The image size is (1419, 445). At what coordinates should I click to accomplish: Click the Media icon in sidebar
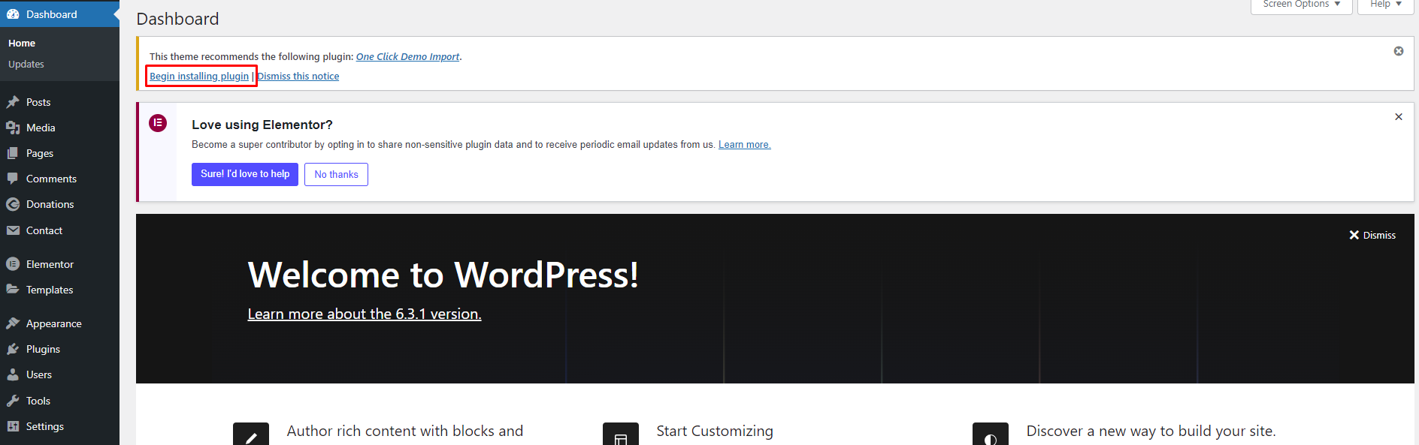pos(13,128)
